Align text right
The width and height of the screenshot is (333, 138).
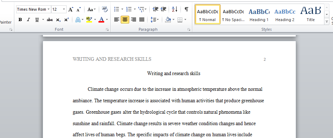click(x=133, y=20)
